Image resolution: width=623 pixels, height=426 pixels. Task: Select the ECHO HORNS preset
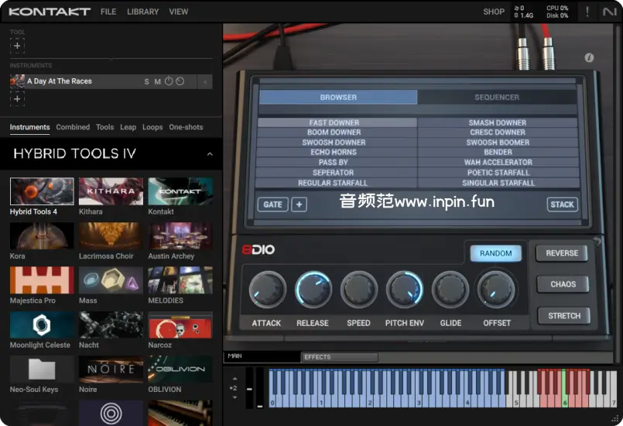click(x=336, y=153)
